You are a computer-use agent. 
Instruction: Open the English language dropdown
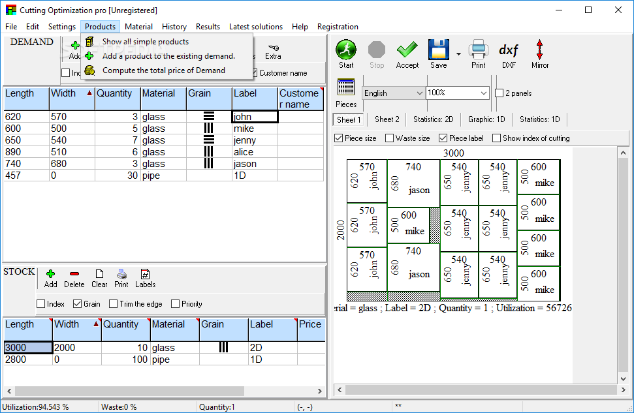(x=393, y=93)
